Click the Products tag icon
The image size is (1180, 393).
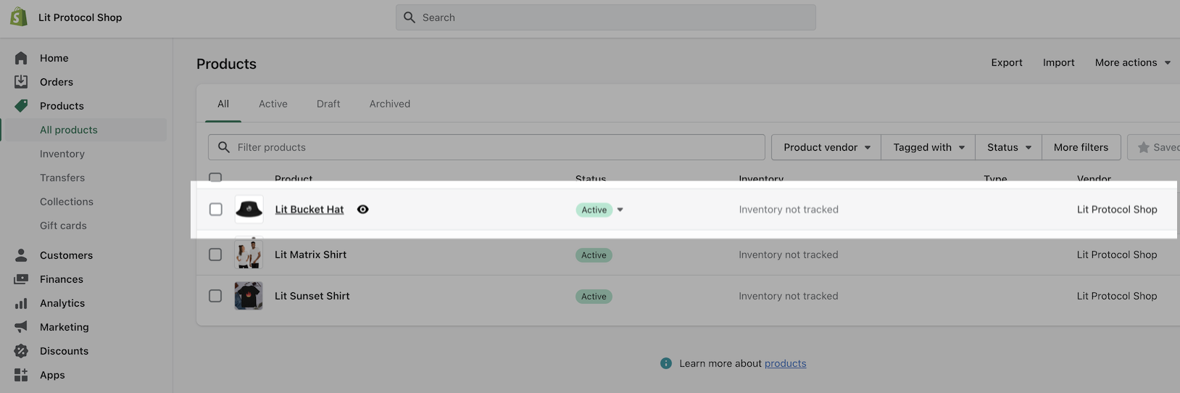point(21,106)
